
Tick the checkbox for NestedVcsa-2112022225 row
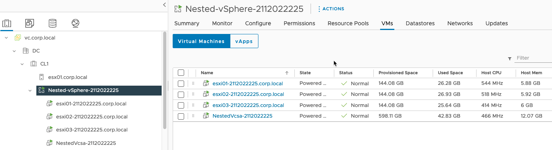181,116
